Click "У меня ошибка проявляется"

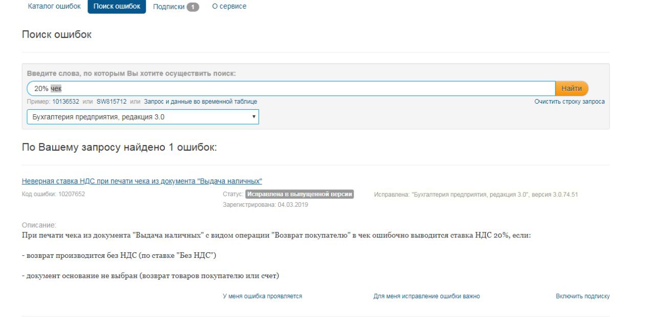point(263,296)
